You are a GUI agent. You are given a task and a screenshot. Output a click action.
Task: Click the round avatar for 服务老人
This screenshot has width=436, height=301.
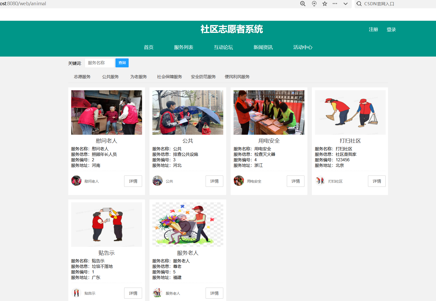[157, 293]
